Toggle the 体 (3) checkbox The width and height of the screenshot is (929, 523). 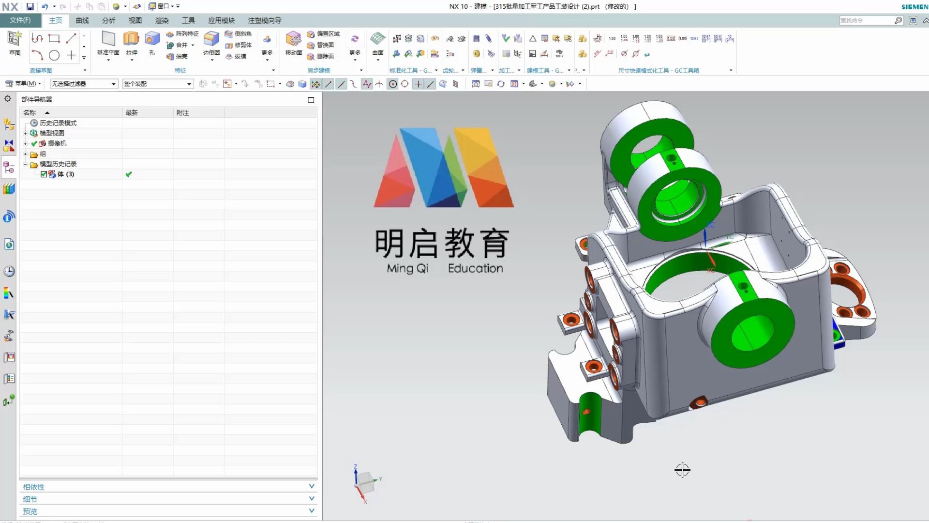(44, 174)
